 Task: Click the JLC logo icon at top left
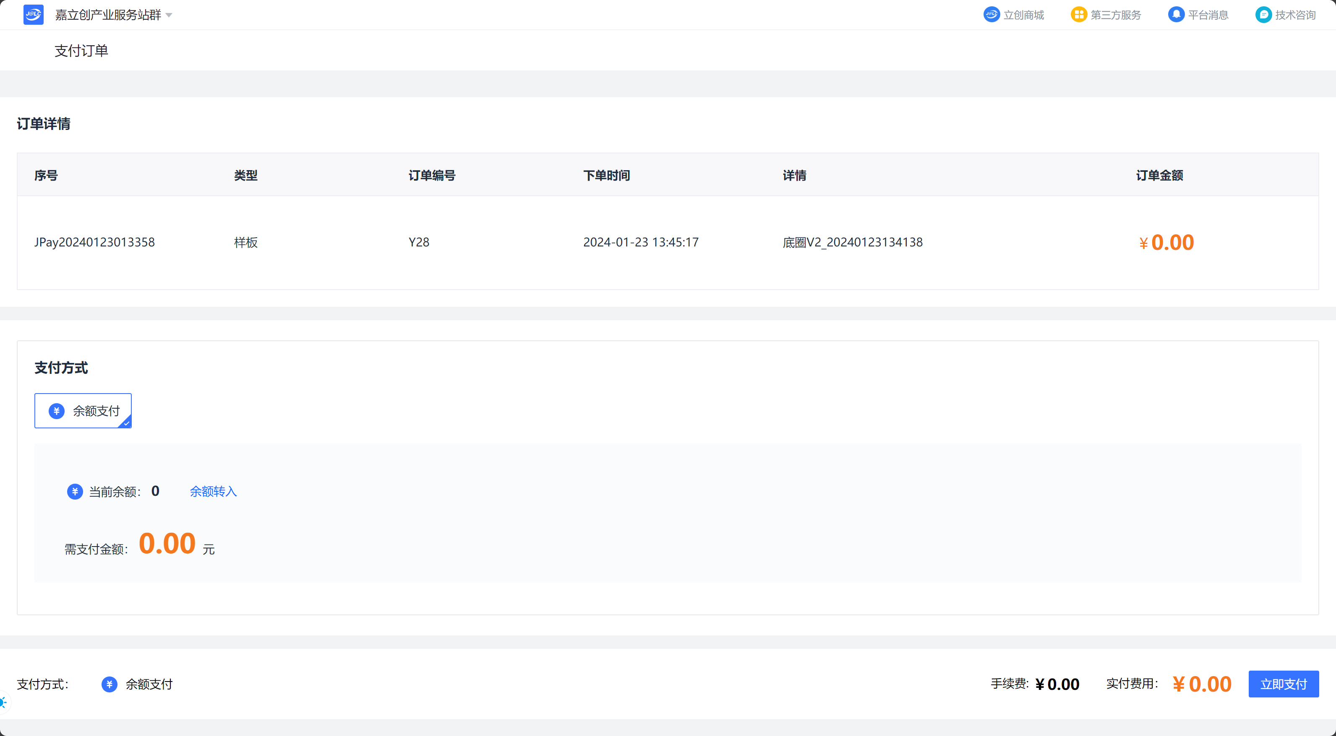coord(33,15)
